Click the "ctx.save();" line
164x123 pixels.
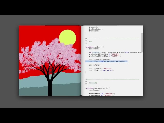pos(94,49)
